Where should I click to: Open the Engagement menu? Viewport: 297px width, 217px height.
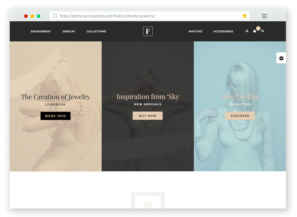(41, 31)
